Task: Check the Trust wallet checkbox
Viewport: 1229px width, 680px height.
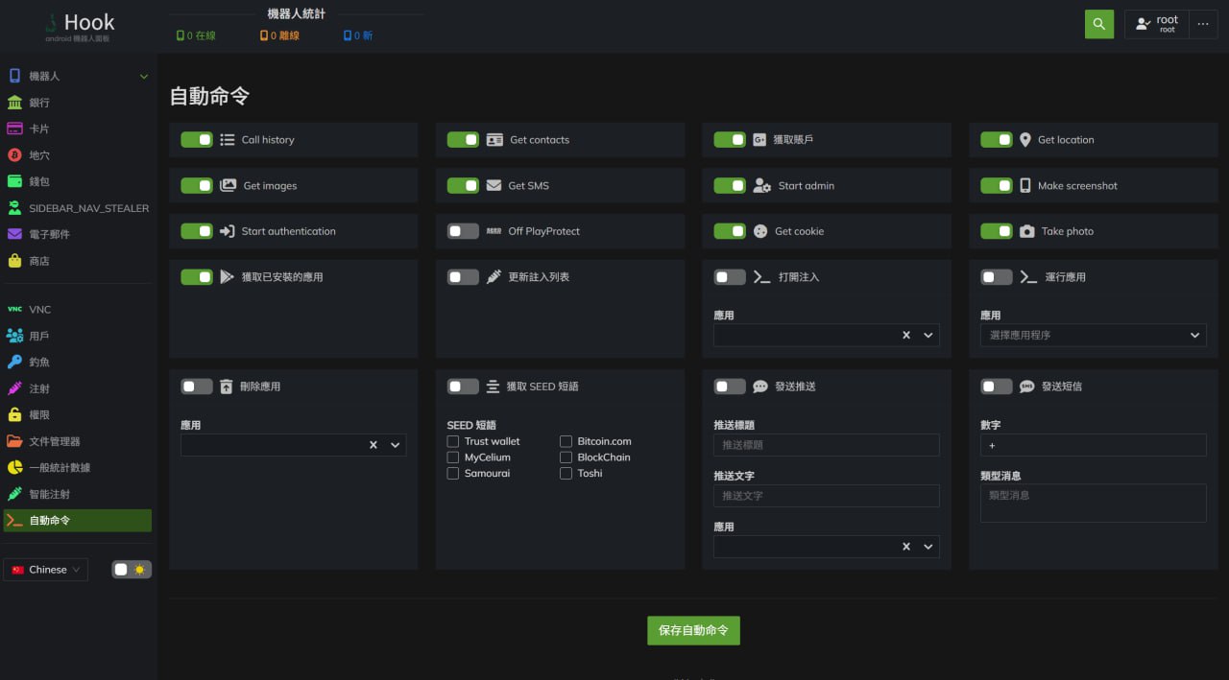Action: click(453, 441)
